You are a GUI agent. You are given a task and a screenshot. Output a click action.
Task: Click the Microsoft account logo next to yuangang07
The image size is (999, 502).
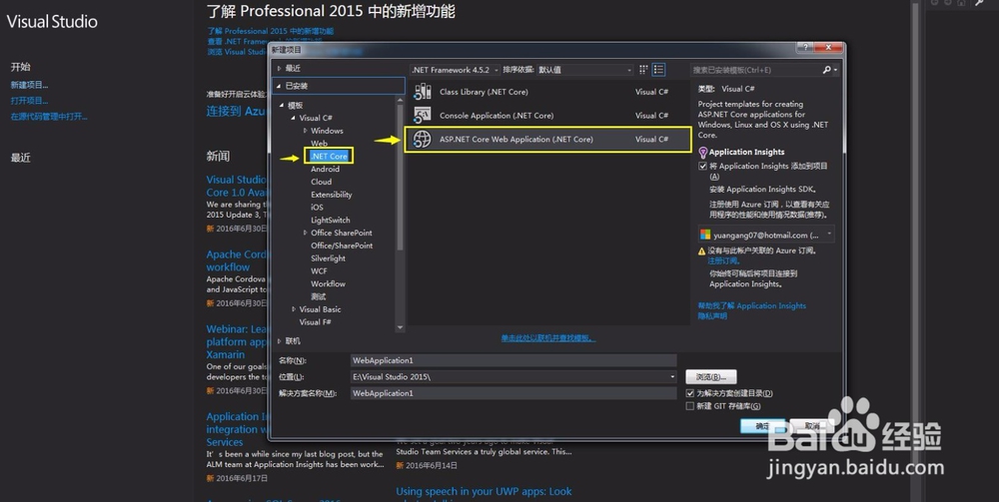[x=705, y=235]
